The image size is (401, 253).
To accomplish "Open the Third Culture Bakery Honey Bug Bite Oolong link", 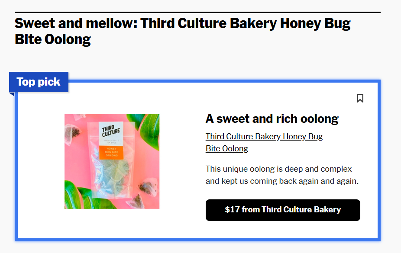I will click(264, 142).
